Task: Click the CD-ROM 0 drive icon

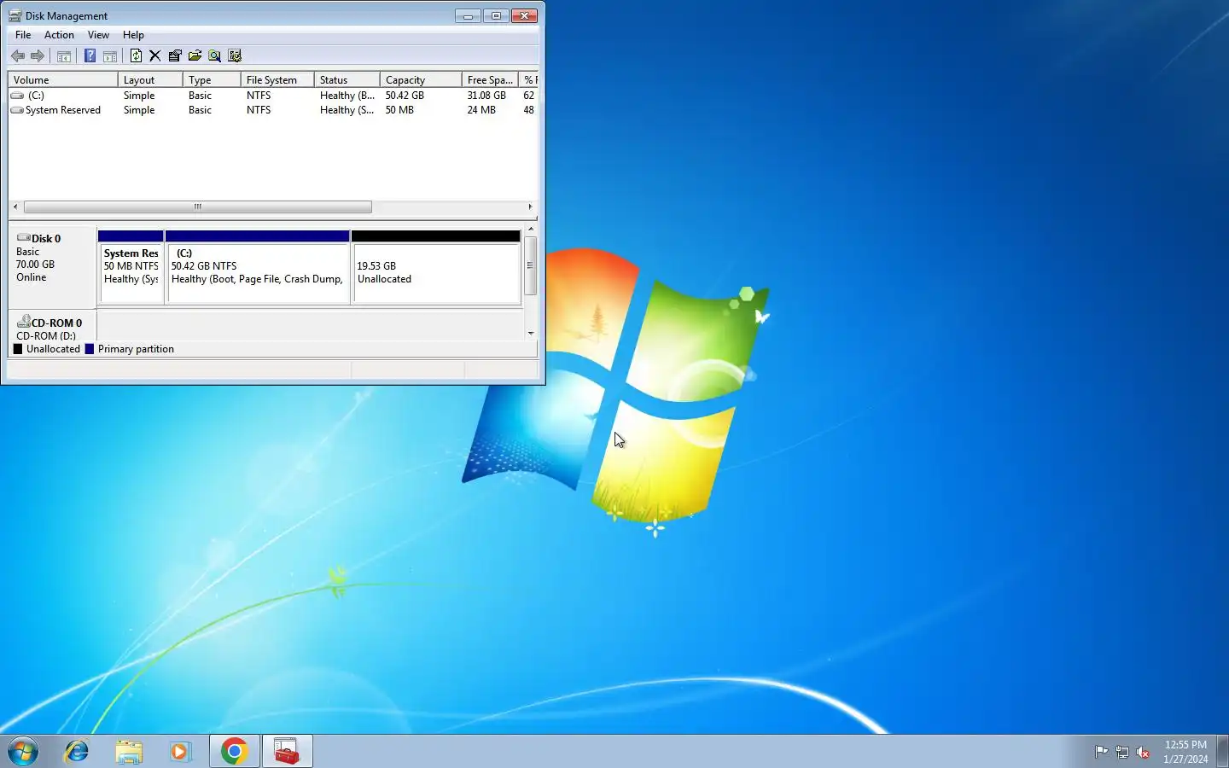Action: (24, 322)
